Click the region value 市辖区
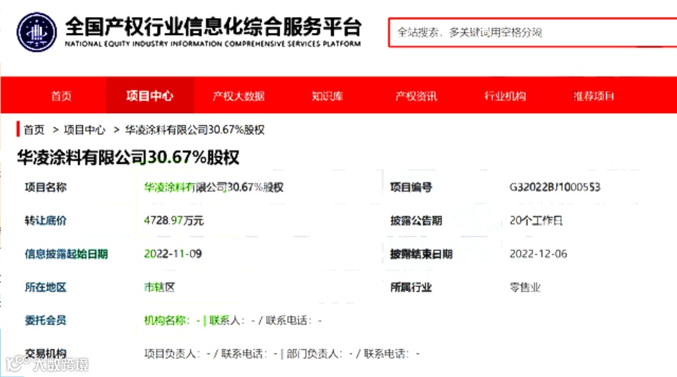The height and width of the screenshot is (377, 677). click(159, 288)
